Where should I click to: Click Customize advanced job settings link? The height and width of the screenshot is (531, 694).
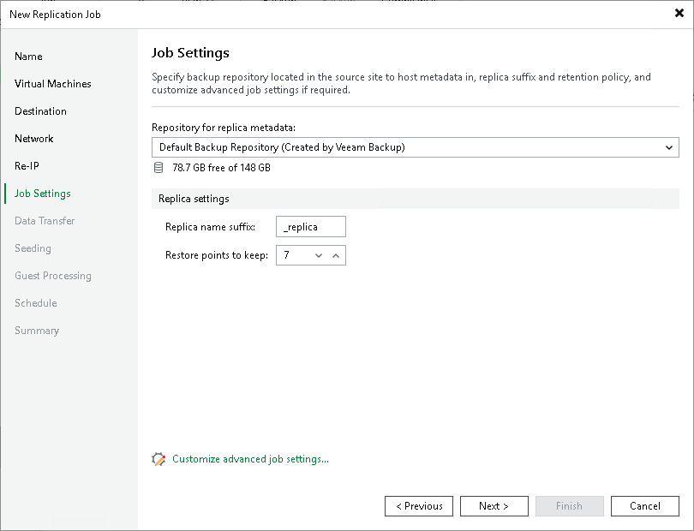pos(248,459)
